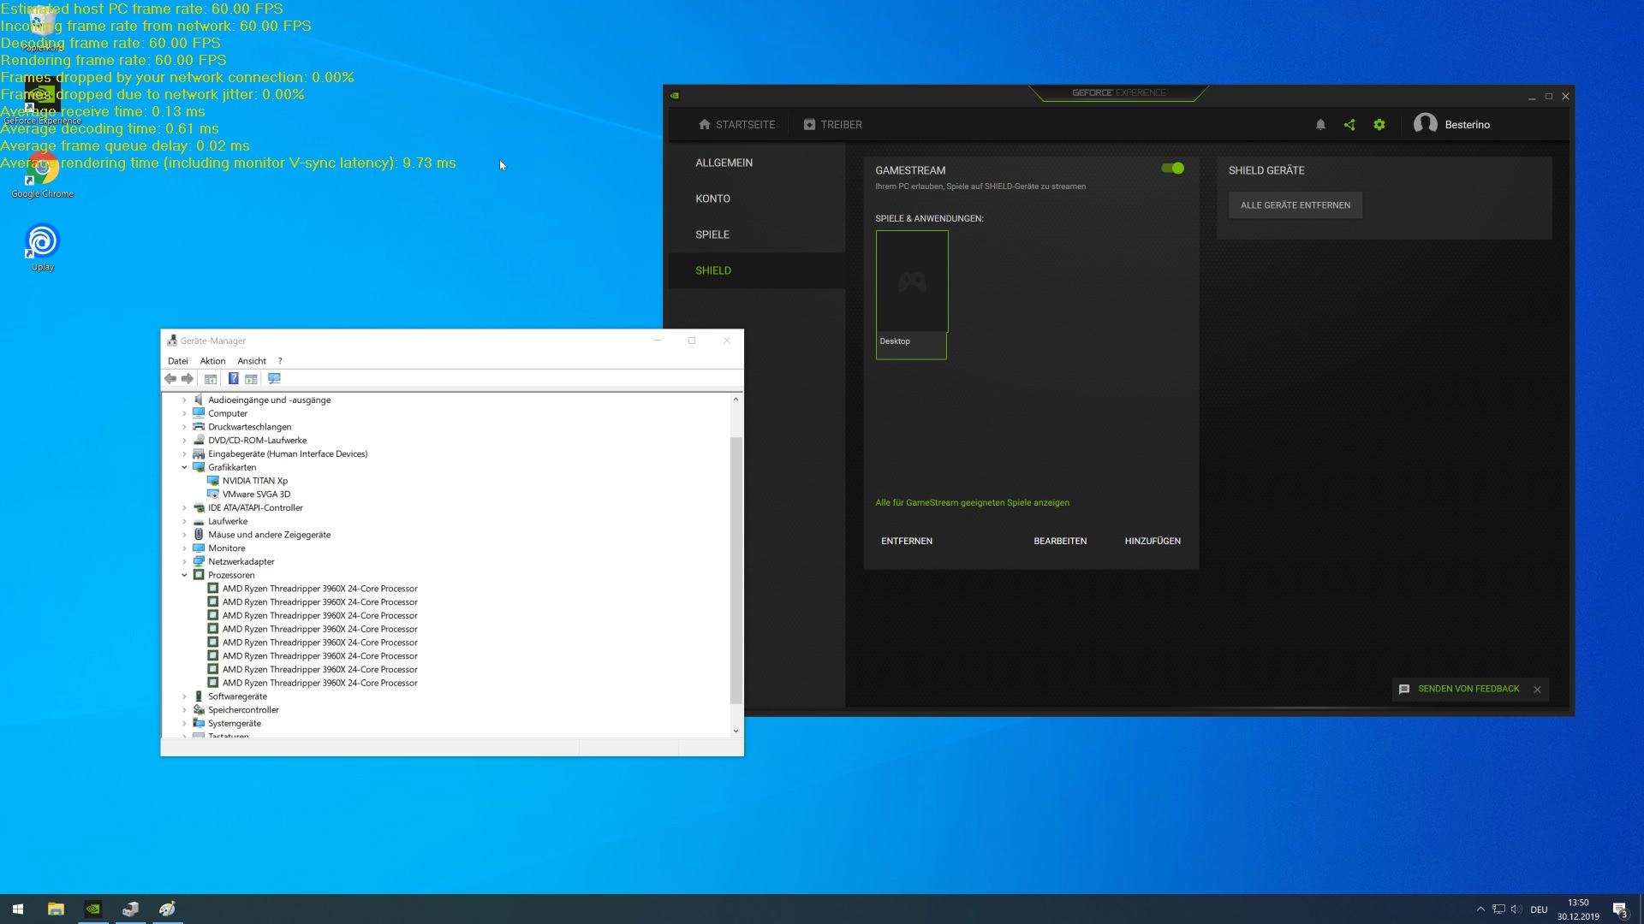
Task: Expand the Druckwarteschlangen node
Action: (184, 427)
